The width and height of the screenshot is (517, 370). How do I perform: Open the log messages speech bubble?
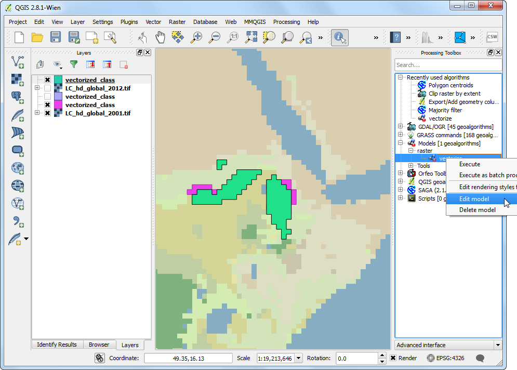pyautogui.click(x=480, y=358)
